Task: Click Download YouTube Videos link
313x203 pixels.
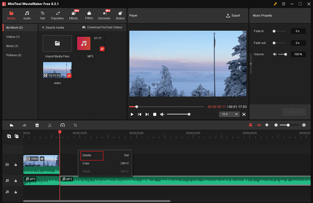Action: pyautogui.click(x=102, y=28)
